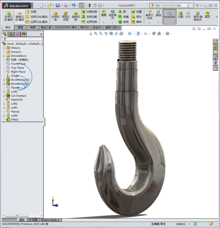Select the Shell tool (抽壳)
Image resolution: width=220 pixels, height=228 pixels.
[124, 22]
